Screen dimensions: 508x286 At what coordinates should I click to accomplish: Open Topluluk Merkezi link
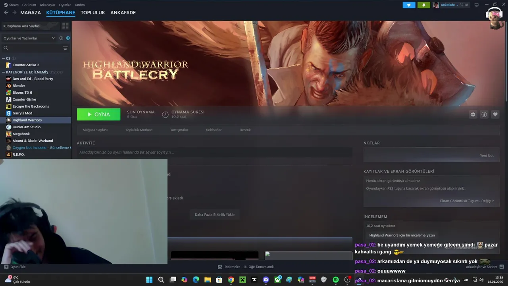(x=139, y=130)
